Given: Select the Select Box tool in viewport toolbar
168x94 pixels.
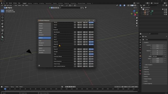Looking at the screenshot, I should coord(2,11).
